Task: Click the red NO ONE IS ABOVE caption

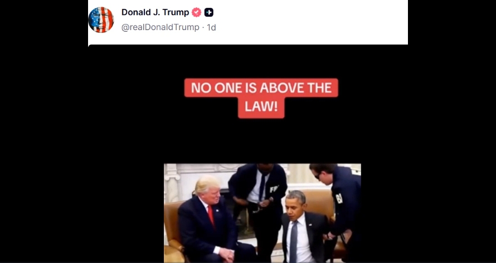Action: 261,88
